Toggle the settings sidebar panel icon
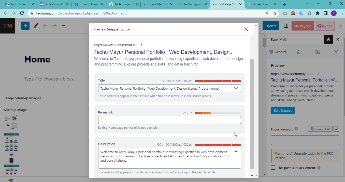This screenshot has height=182, width=345. [x=286, y=26]
